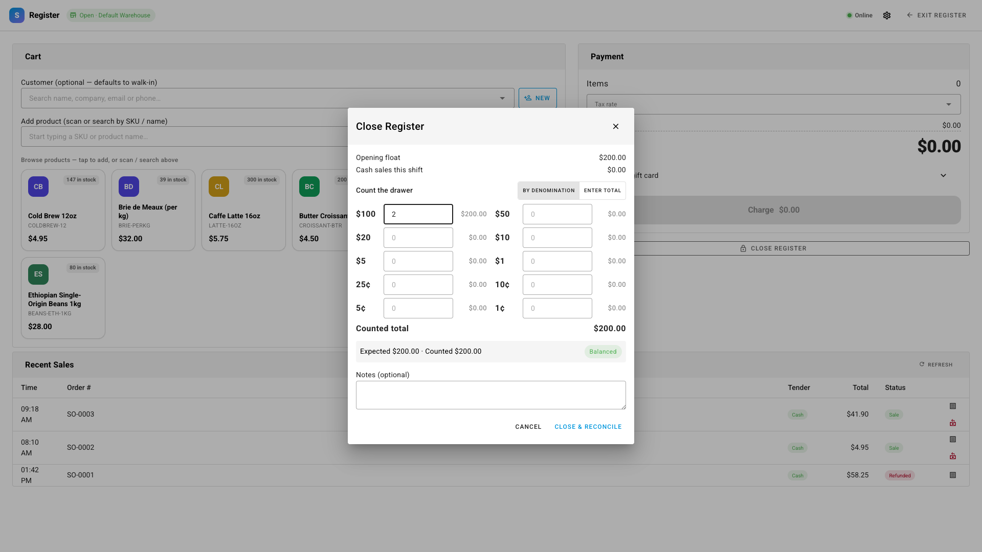The width and height of the screenshot is (982, 552).
Task: Click the $58.25 total cell
Action: 858,475
